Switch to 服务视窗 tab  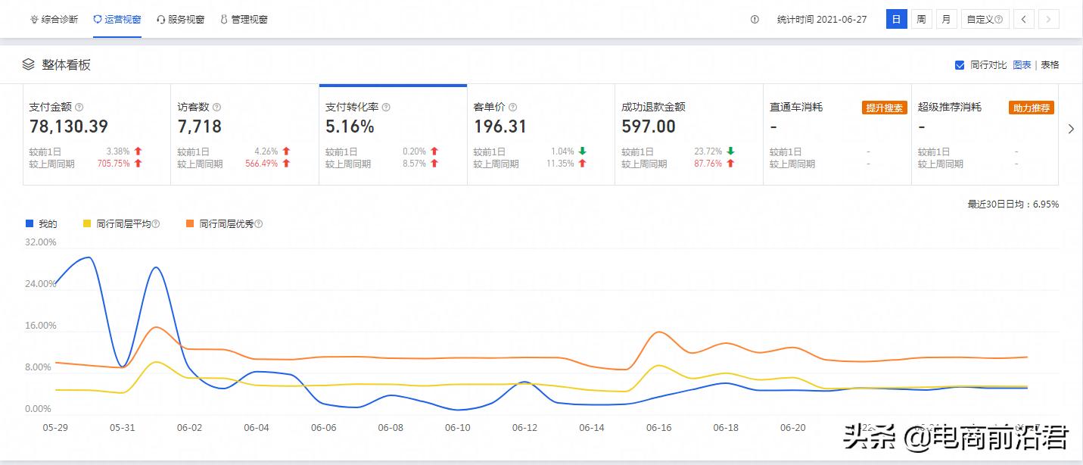coord(180,20)
